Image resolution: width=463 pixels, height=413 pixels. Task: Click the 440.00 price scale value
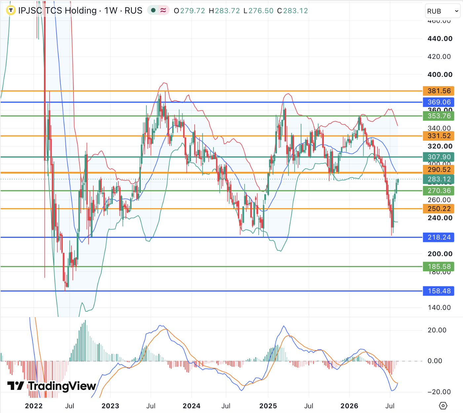440,39
